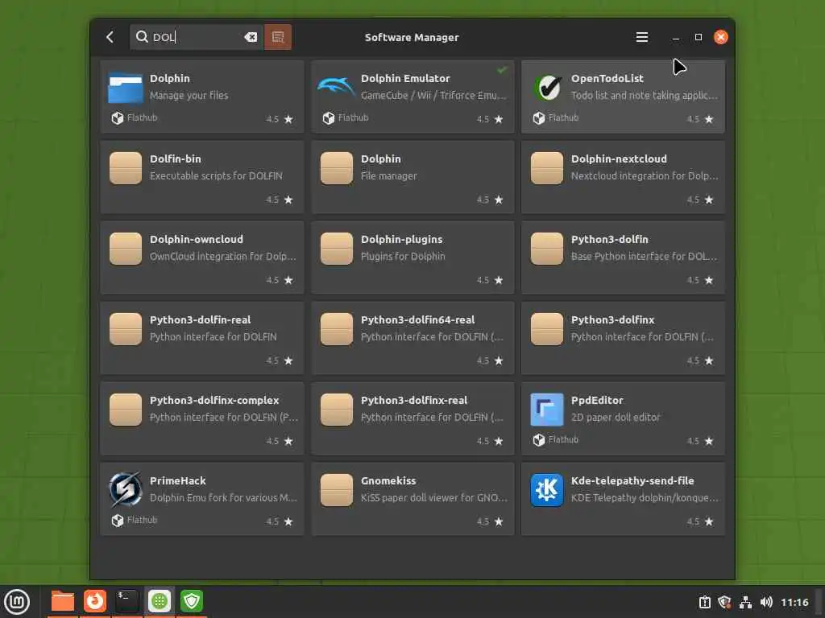Open the hamburger menu

pos(641,37)
